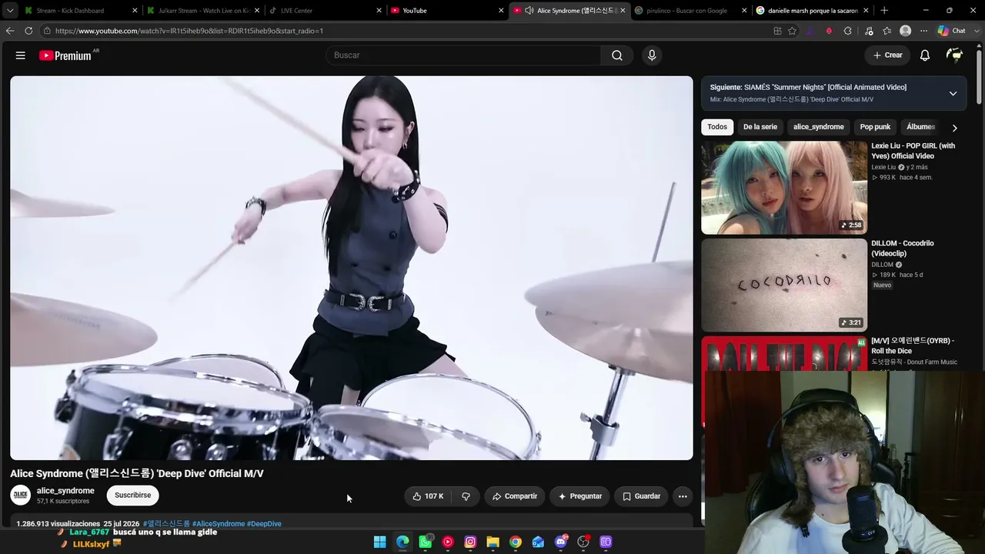
Task: Click the Donut Farm Music channel name
Action: pos(914,362)
